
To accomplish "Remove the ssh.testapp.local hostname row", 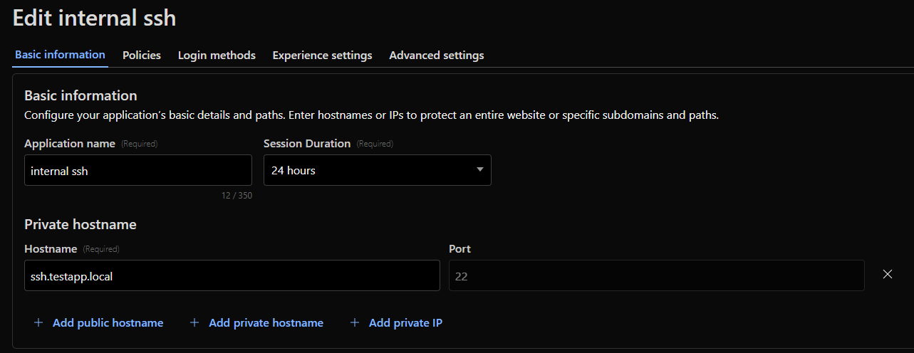I will pyautogui.click(x=888, y=274).
